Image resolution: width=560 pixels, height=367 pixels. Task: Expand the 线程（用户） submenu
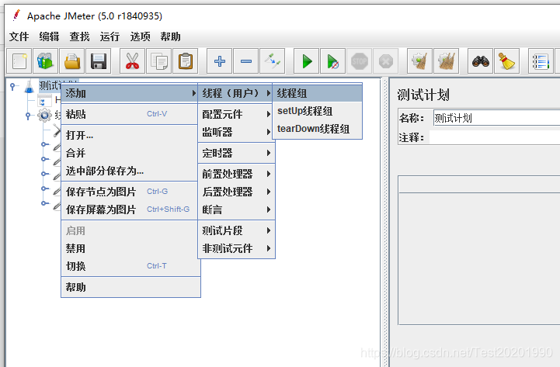[x=235, y=93]
